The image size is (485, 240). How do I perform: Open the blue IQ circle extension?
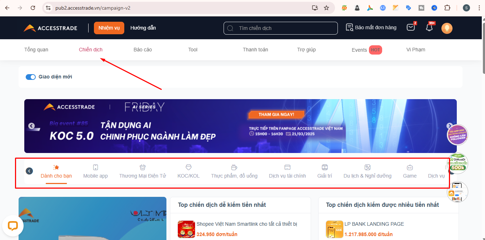tap(434, 8)
